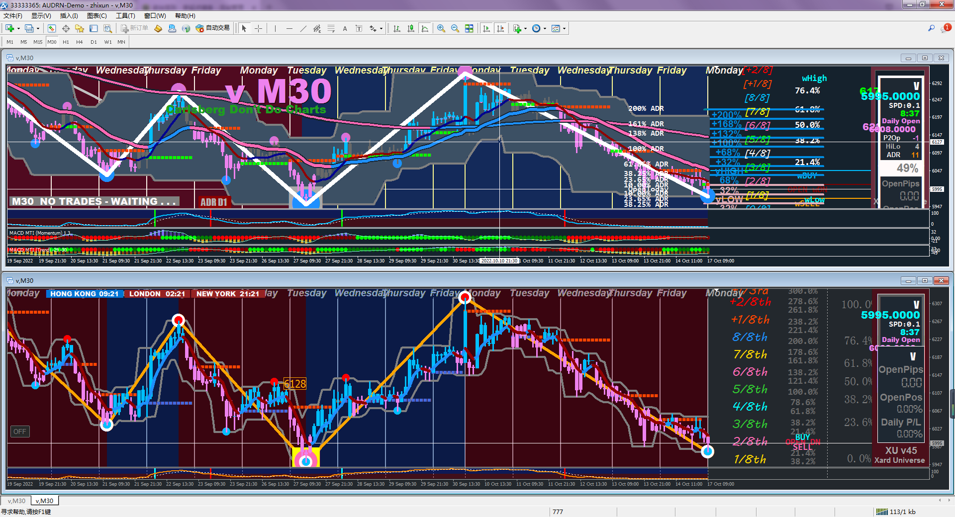The image size is (955, 517).
Task: Click the LONDON 02:21 clock label
Action: 157,294
